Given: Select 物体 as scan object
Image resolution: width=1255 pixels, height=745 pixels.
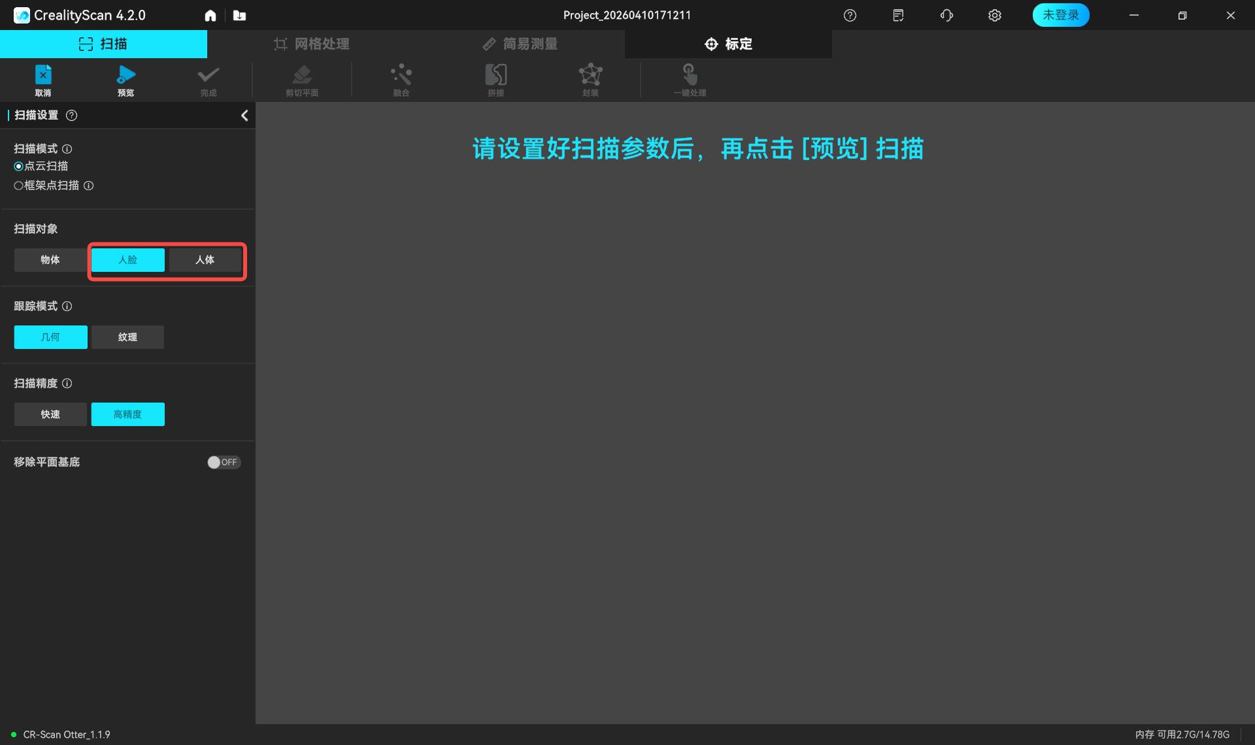Looking at the screenshot, I should (50, 259).
